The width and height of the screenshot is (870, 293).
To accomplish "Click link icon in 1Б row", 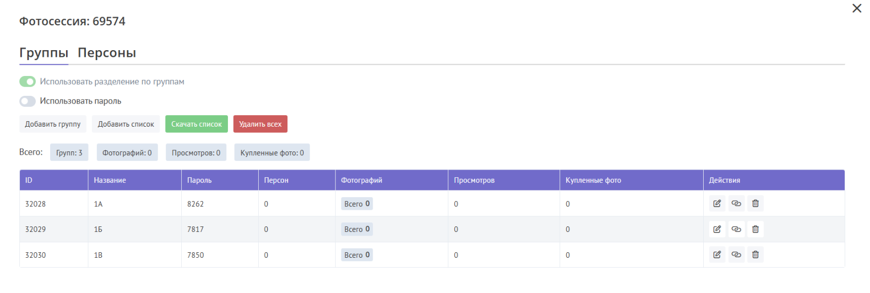I will [736, 229].
